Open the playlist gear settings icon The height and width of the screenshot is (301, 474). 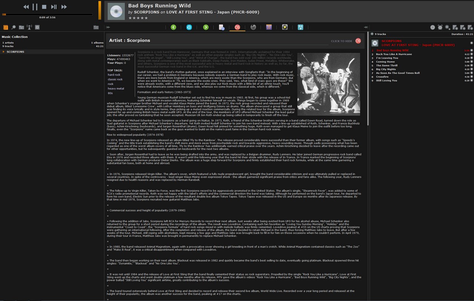(447, 27)
